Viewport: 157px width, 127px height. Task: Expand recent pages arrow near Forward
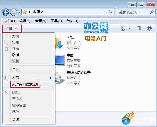(x=19, y=12)
